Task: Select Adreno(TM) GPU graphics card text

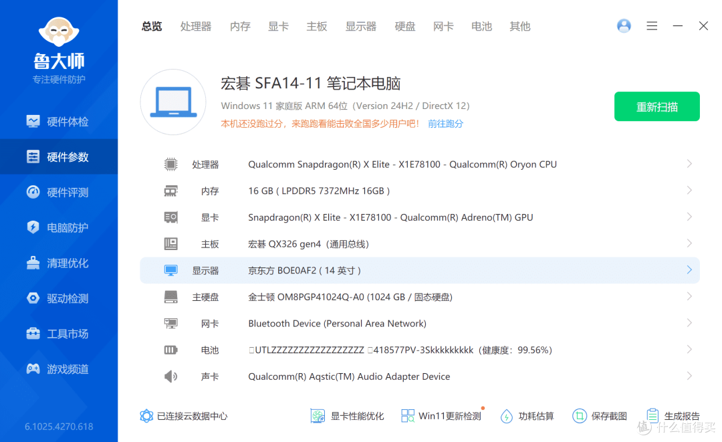Action: tap(390, 217)
